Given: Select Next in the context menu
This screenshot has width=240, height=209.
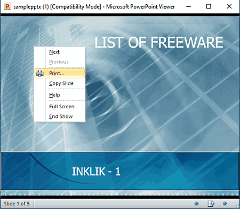Looking at the screenshot, I should coord(60,52).
